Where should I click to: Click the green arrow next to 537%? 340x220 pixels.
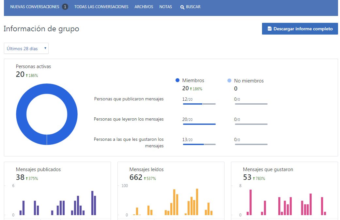(x=145, y=179)
